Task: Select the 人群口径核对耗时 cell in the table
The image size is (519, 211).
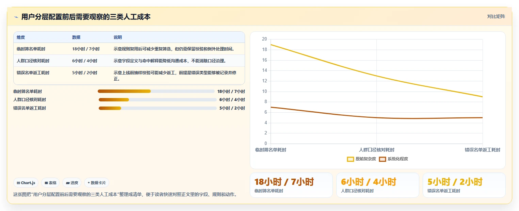Action: 33,61
